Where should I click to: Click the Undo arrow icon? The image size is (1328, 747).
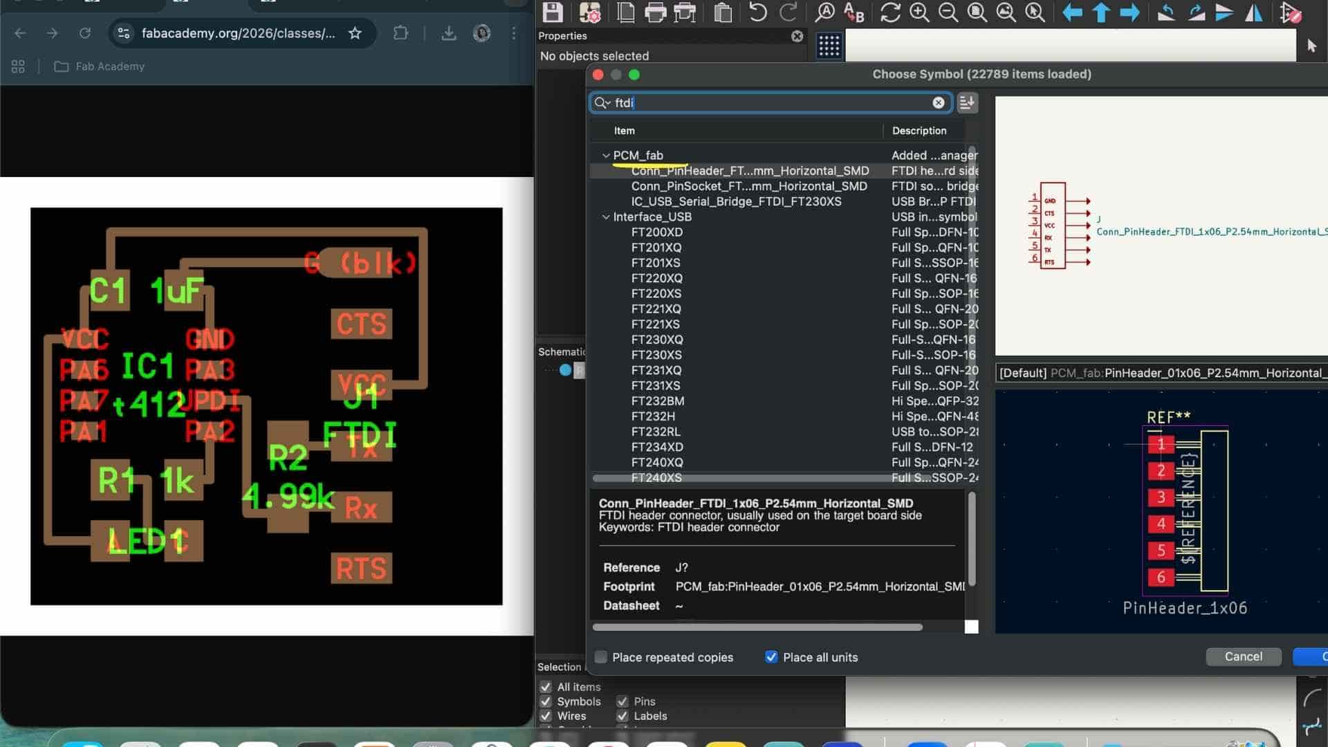point(757,12)
